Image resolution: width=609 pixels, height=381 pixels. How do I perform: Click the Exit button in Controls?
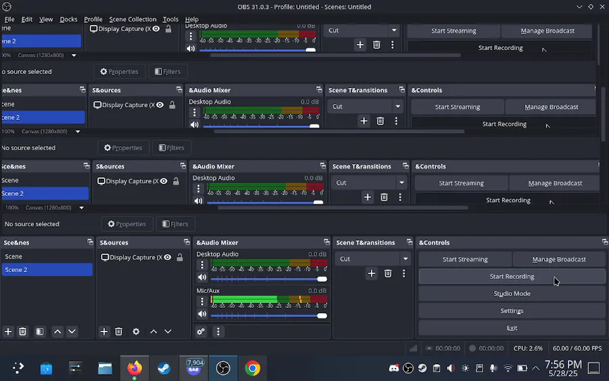click(x=512, y=328)
